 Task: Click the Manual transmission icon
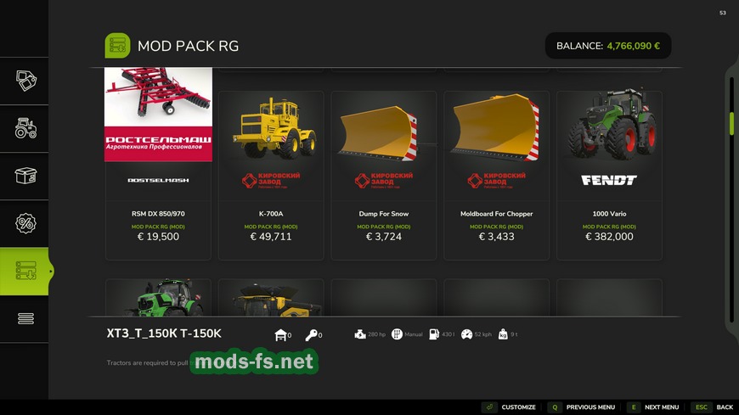pyautogui.click(x=397, y=334)
